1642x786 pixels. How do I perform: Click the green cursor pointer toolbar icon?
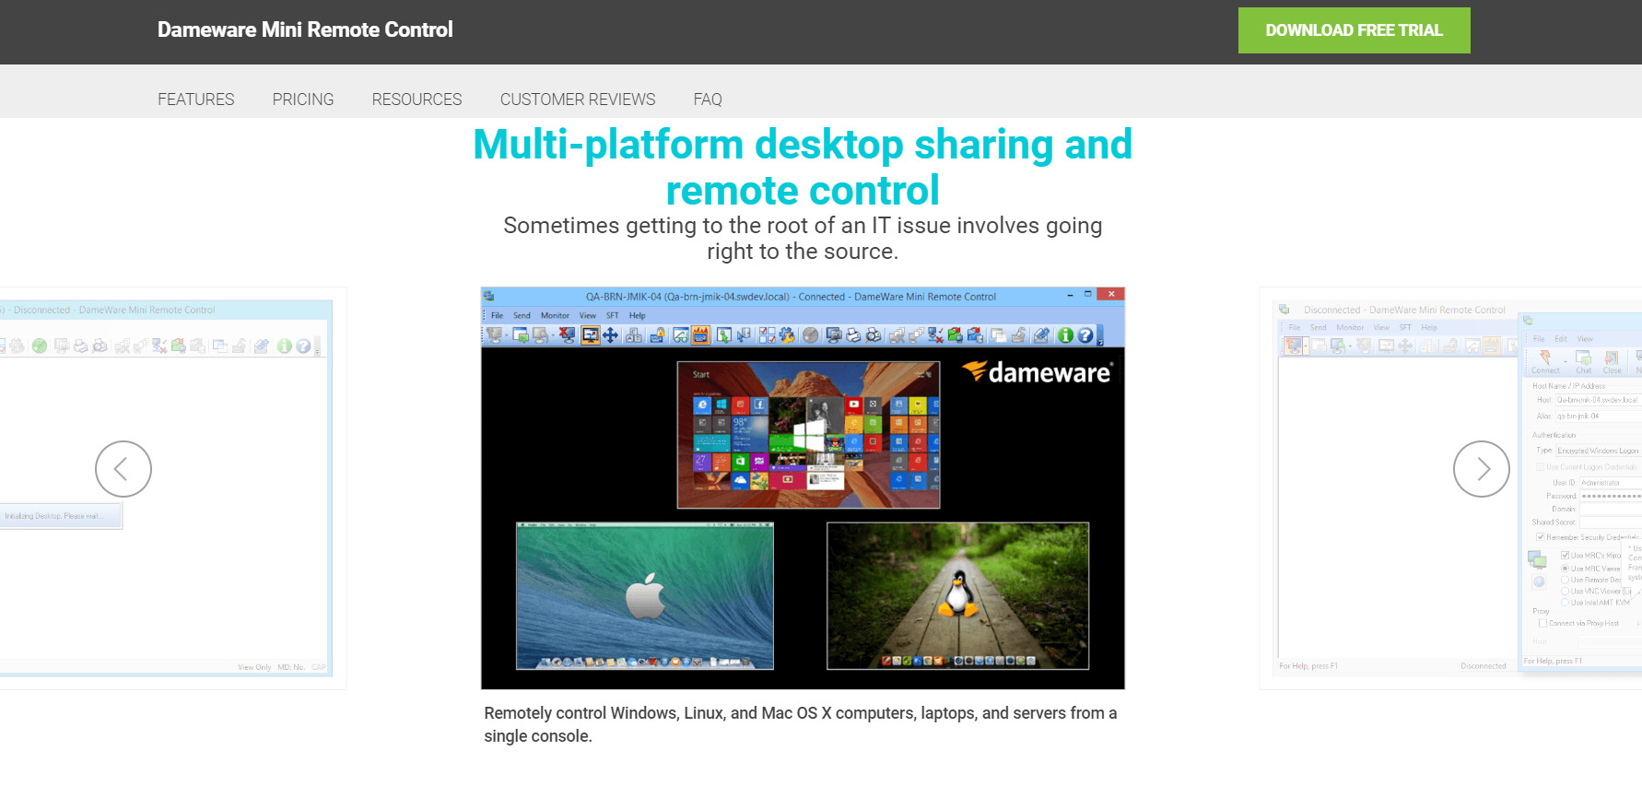[x=724, y=335]
